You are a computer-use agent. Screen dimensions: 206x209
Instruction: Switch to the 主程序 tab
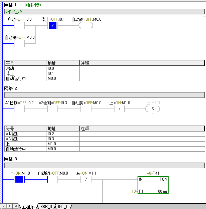28,207
